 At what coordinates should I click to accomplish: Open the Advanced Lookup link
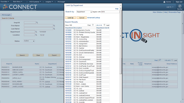point(93,18)
